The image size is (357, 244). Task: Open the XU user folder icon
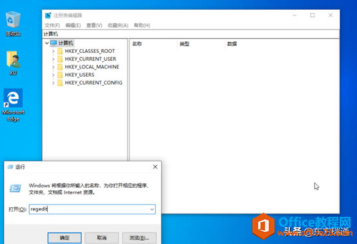(x=14, y=63)
